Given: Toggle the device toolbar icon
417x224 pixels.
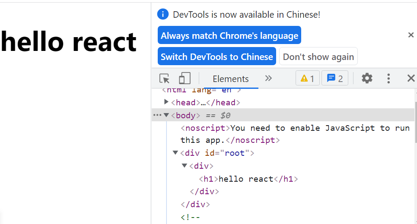Looking at the screenshot, I should tap(185, 79).
